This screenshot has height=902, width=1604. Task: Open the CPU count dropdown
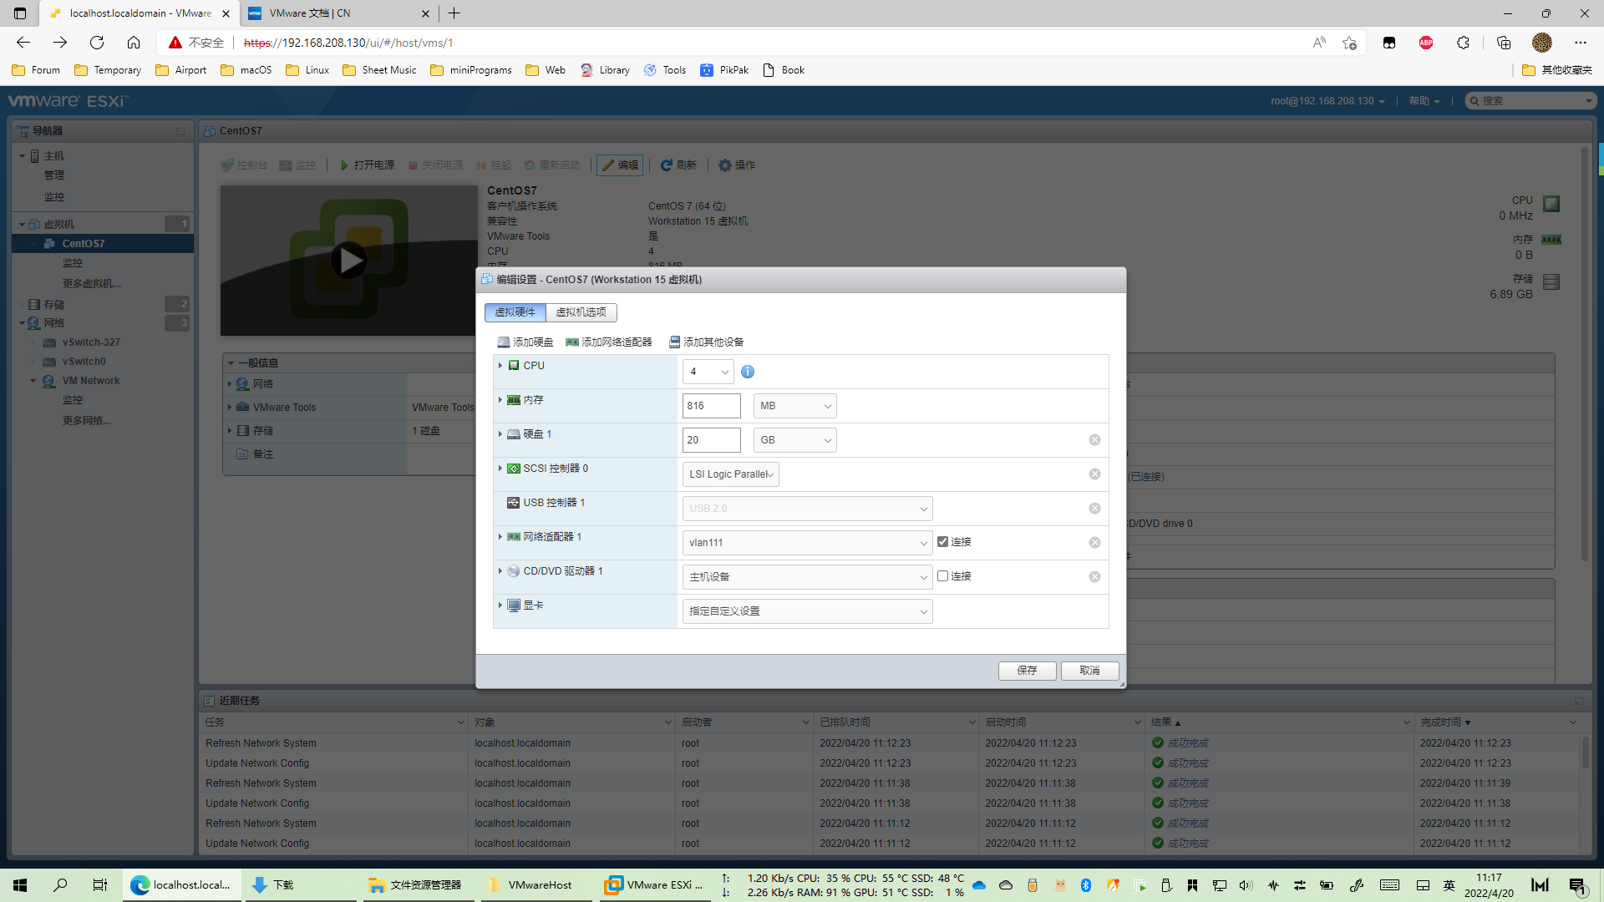coord(708,372)
